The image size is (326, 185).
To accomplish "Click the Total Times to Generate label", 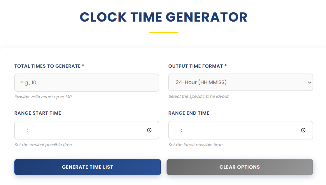I will [x=49, y=66].
